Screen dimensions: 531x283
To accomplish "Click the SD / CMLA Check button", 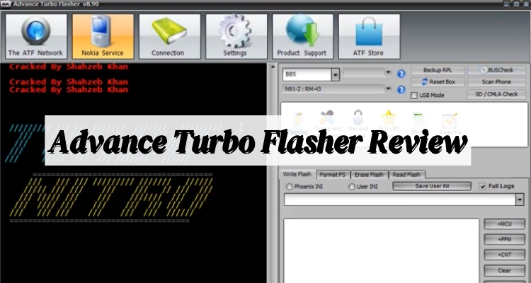I will tap(496, 94).
